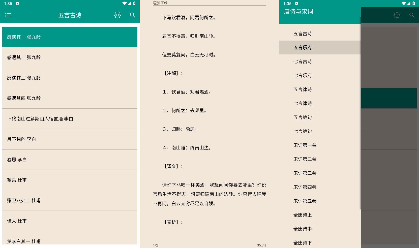The image size is (419, 248).
Task: Choose 七言古诗 from the drawer list
Action: (x=303, y=61)
